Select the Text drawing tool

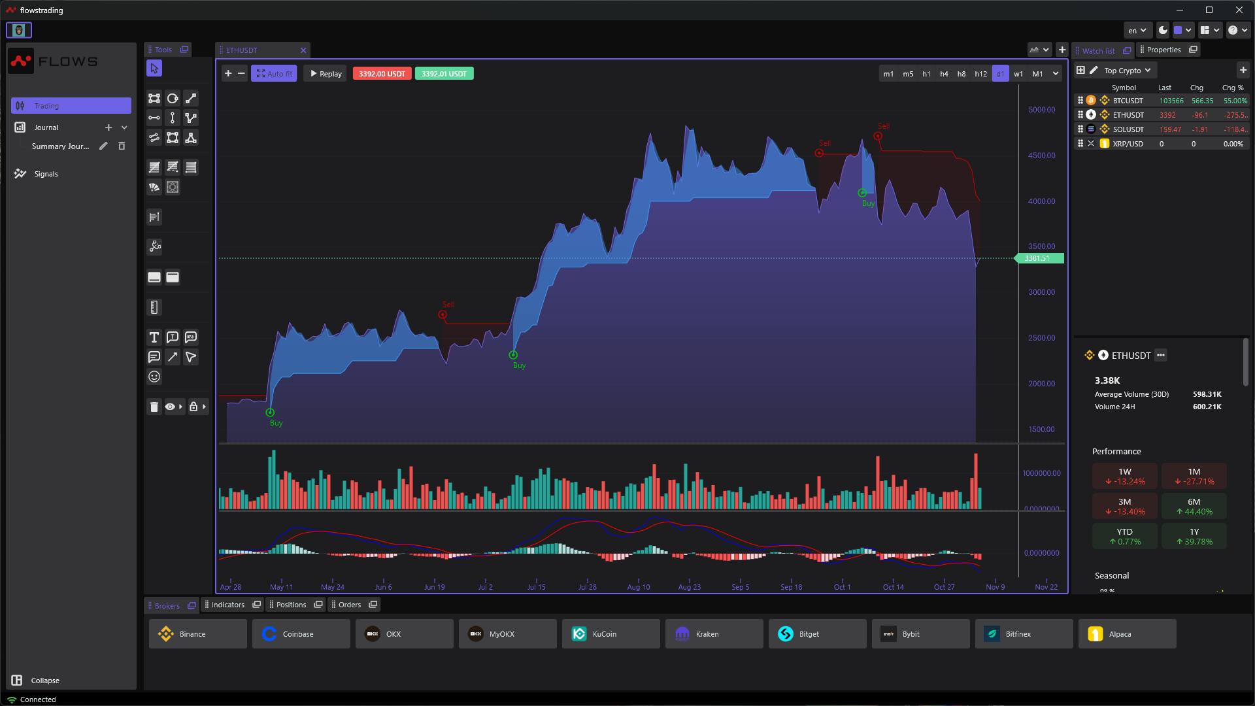pos(154,337)
